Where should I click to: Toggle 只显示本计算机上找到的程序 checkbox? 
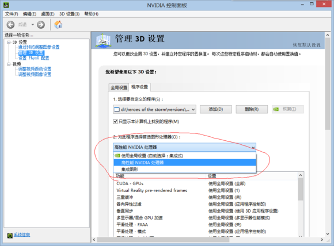point(115,121)
